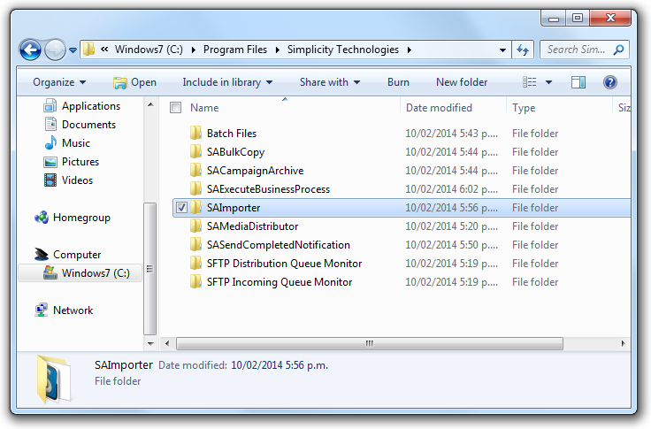Image resolution: width=651 pixels, height=429 pixels.
Task: Click the Homegroup icon
Action: 42,218
